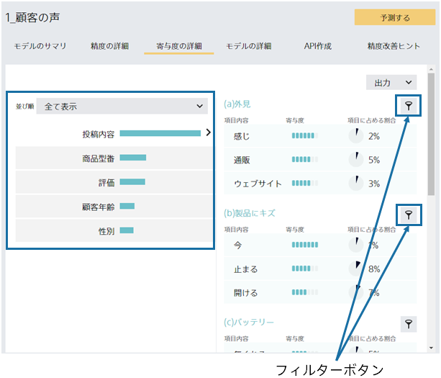Click the 評価 contribution bar
This screenshot has width=441, height=378.
pyautogui.click(x=132, y=182)
